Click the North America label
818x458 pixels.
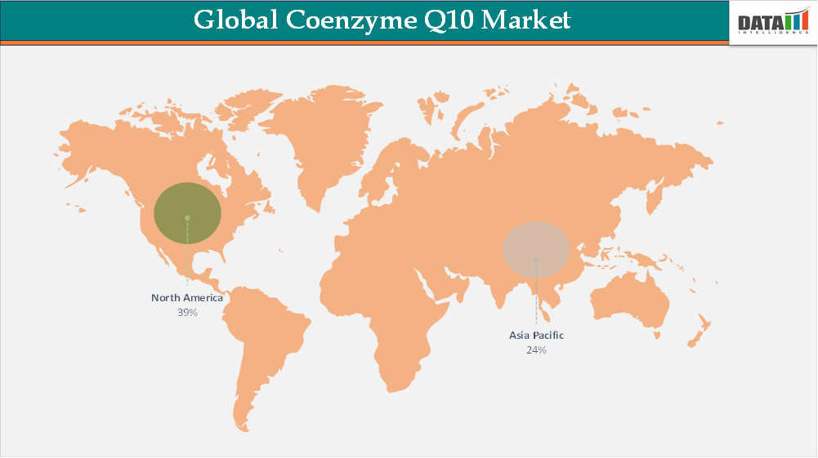[187, 297]
